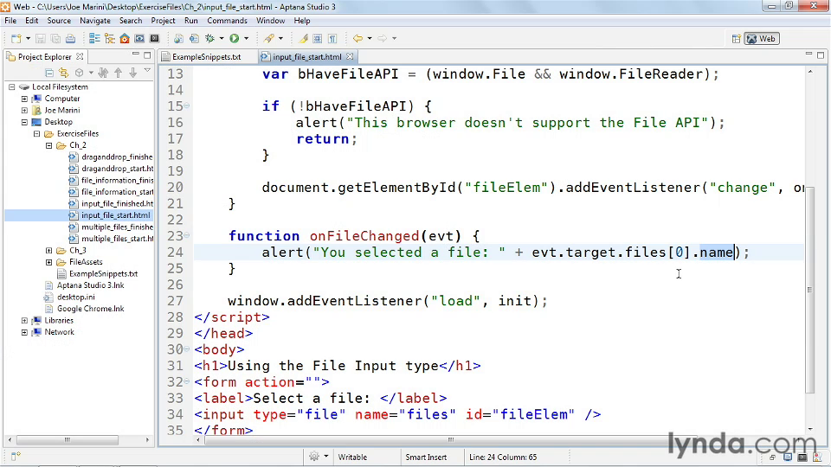Viewport: 831px width, 467px height.
Task: Click the Back navigation arrow
Action: coord(358,39)
